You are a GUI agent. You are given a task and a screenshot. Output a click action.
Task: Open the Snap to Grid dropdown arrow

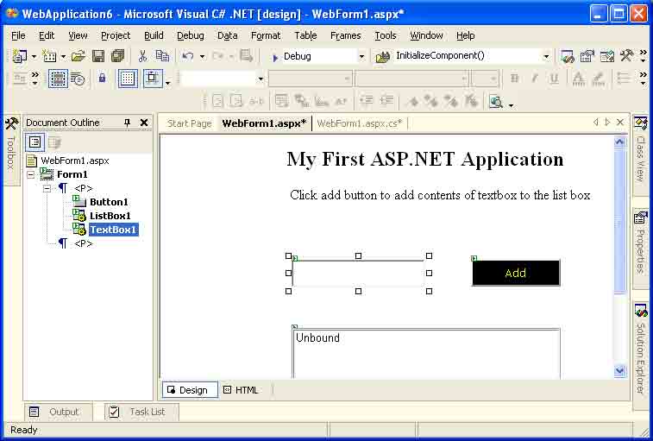click(x=167, y=83)
